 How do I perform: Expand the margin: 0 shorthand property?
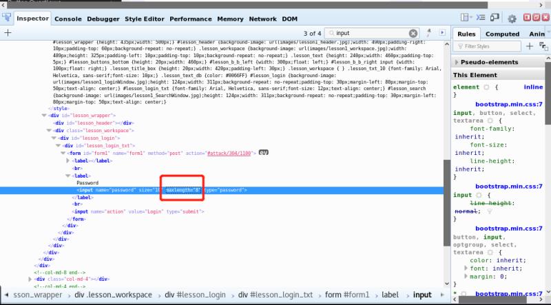point(466,276)
